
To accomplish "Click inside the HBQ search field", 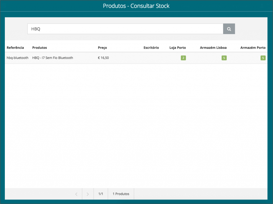I will [x=125, y=29].
